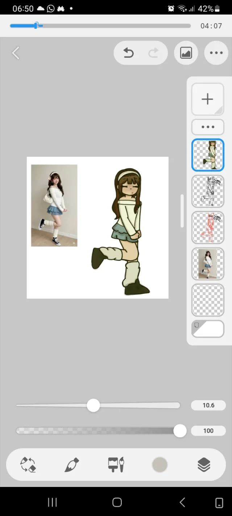The height and width of the screenshot is (516, 232).
Task: Open the top-right more options menu
Action: (x=216, y=53)
